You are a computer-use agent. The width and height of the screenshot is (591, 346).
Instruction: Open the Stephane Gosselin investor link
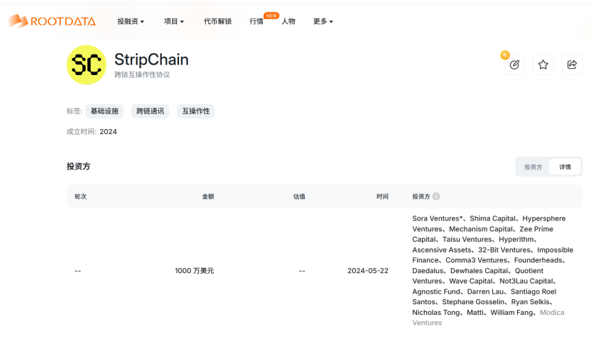[x=473, y=302]
